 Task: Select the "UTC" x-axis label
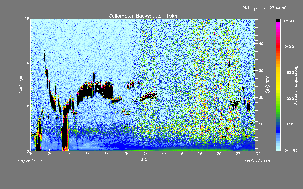click(144, 159)
